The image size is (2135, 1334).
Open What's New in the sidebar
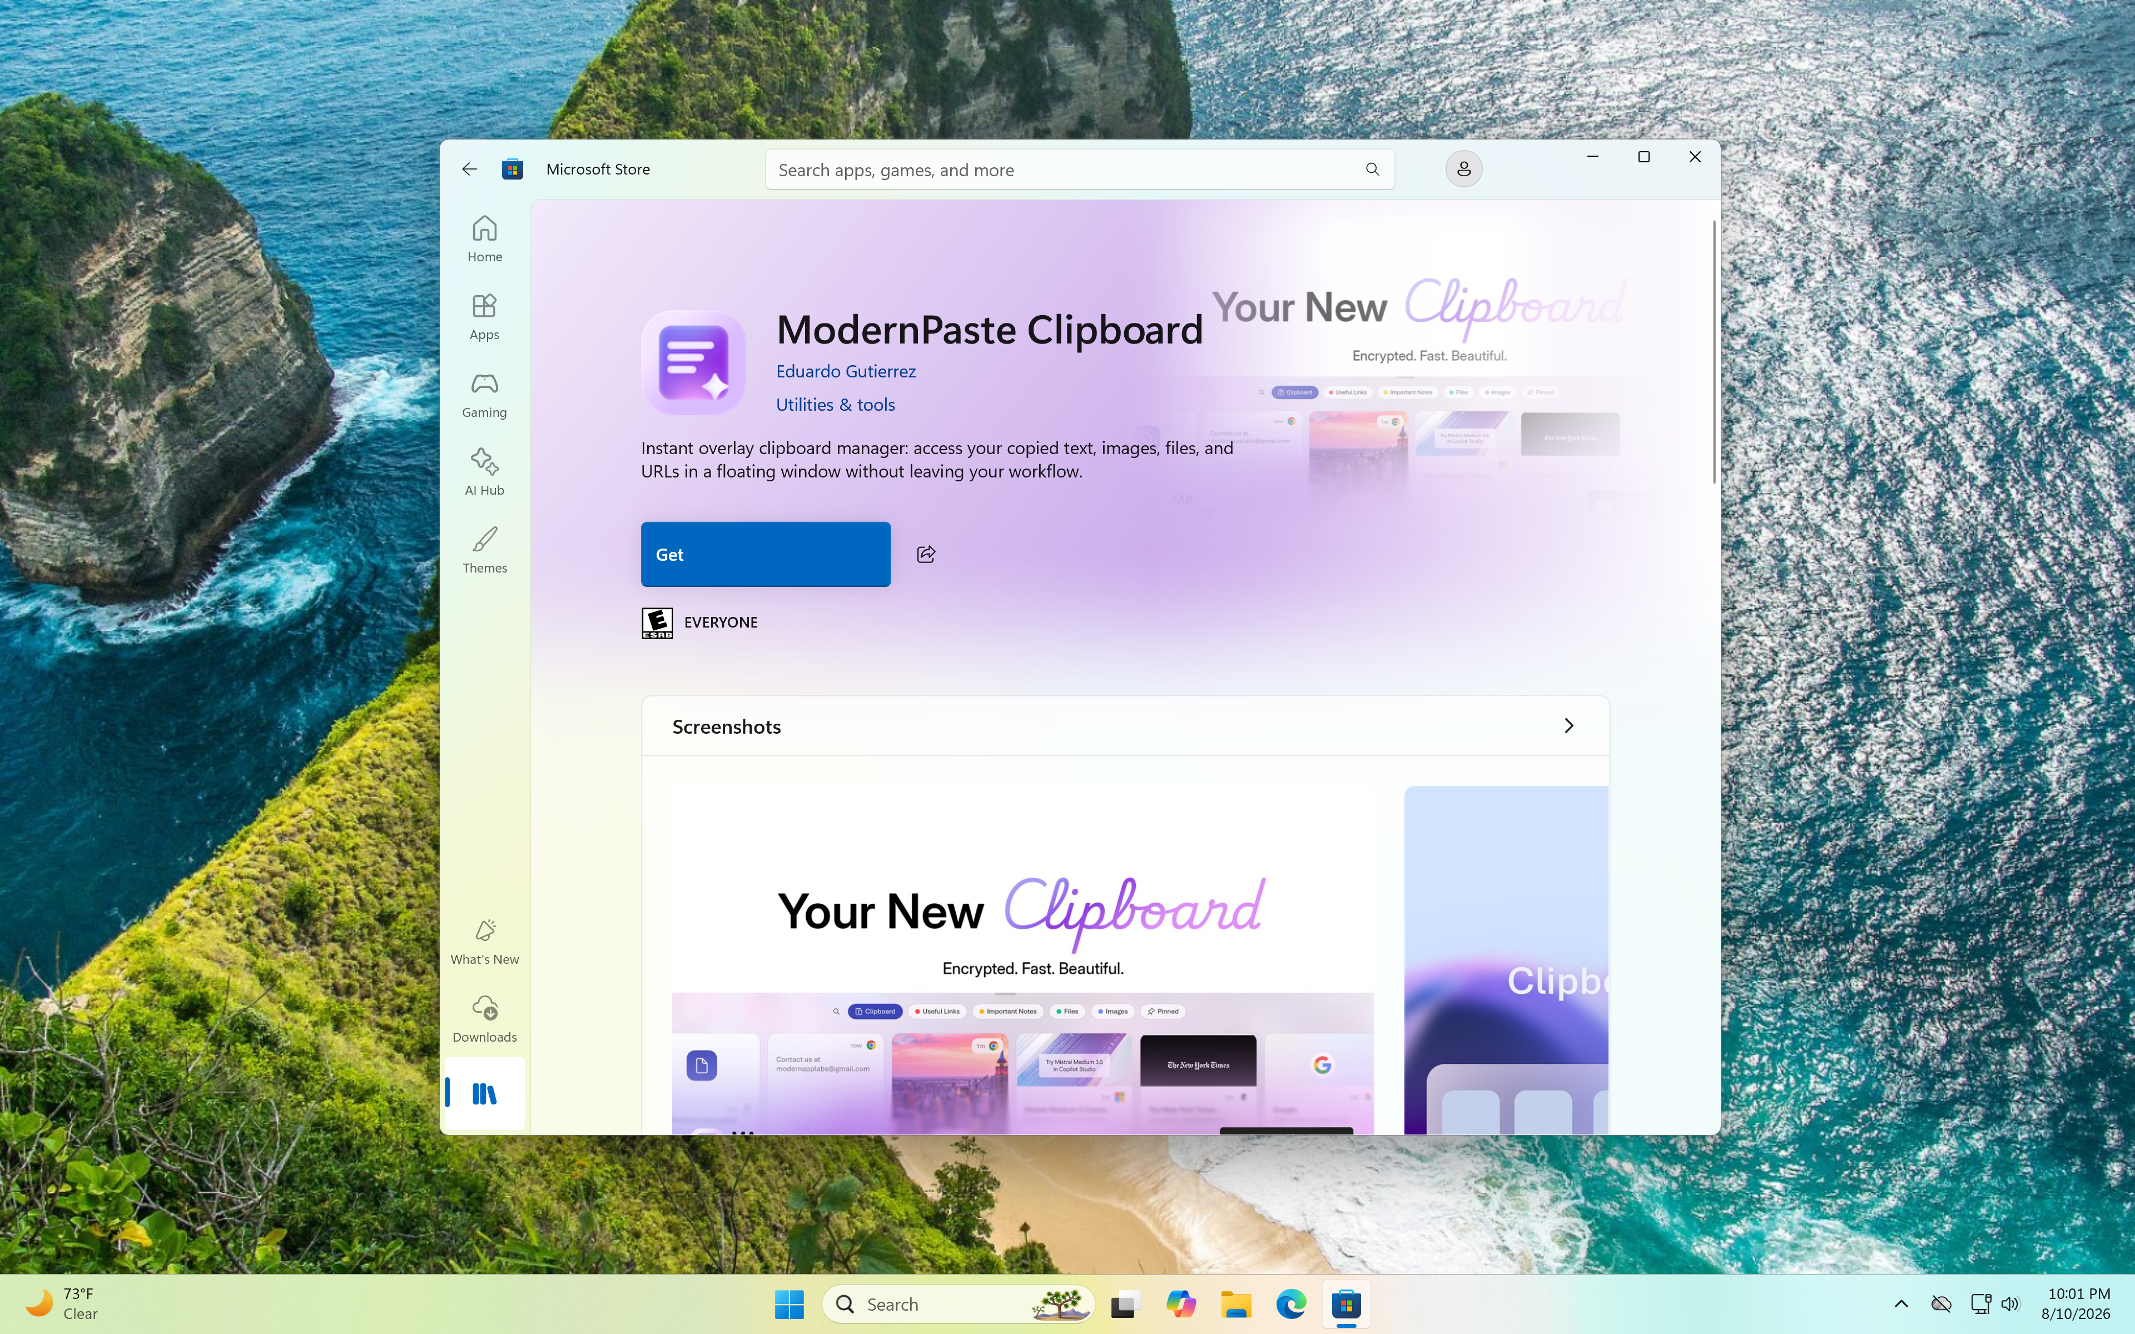tap(484, 942)
